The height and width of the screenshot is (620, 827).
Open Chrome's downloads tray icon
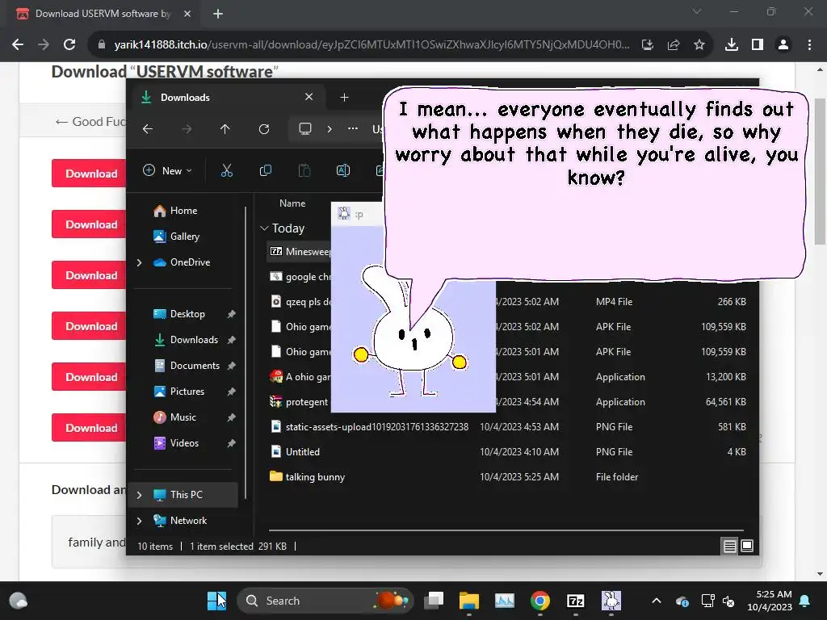(731, 44)
